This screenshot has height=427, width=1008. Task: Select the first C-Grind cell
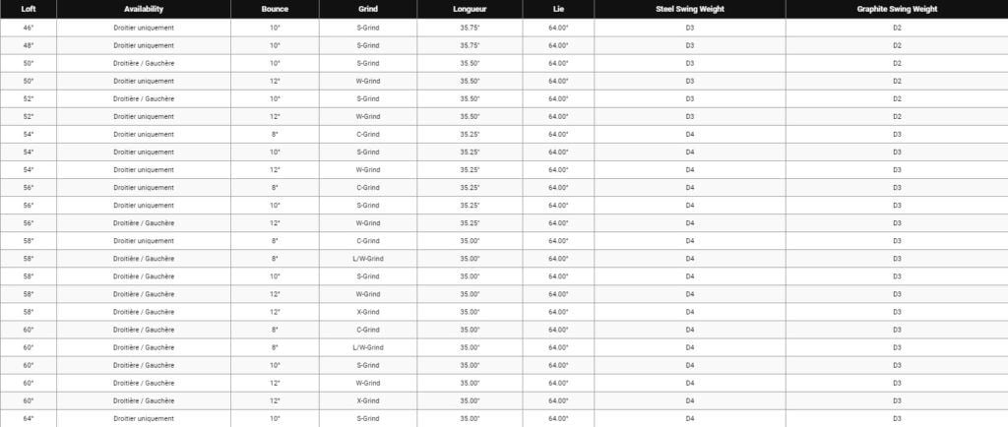(368, 134)
